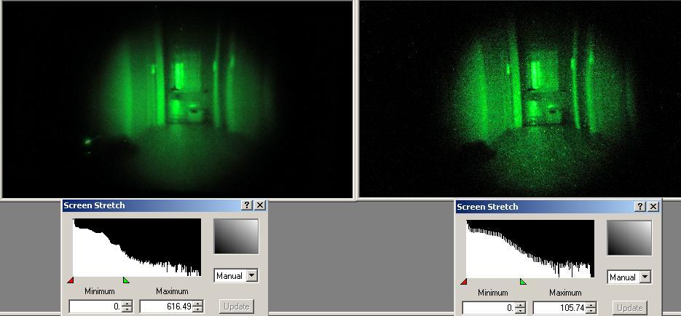The image size is (681, 316).
Task: Select red minimum marker under the 105.74 histogram
Action: [x=464, y=282]
